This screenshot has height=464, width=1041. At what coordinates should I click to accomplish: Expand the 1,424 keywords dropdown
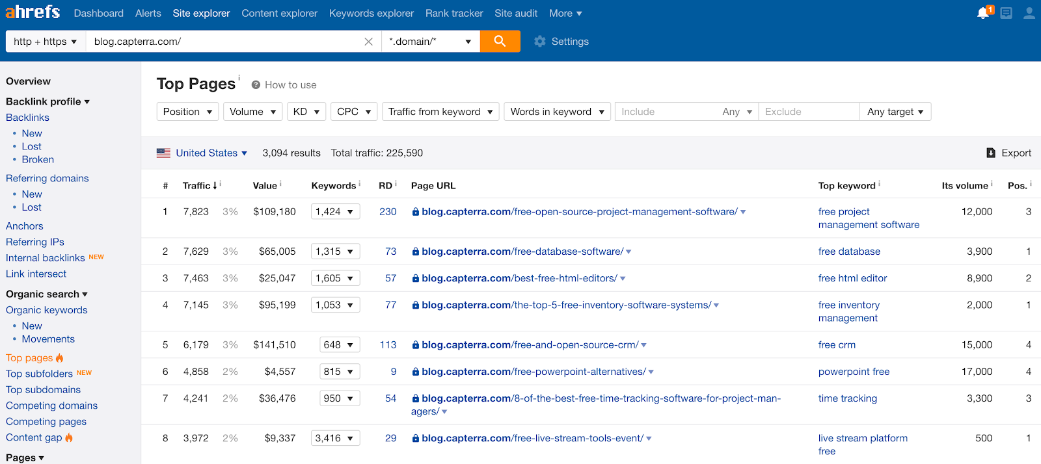point(336,212)
